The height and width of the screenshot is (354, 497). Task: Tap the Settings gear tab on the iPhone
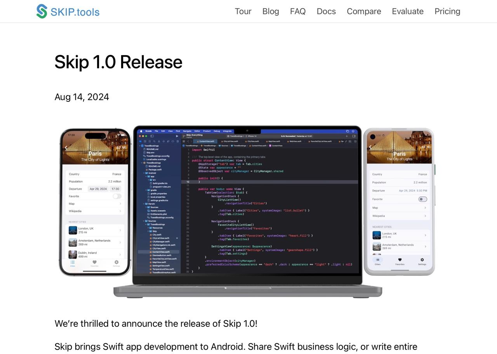[116, 263]
